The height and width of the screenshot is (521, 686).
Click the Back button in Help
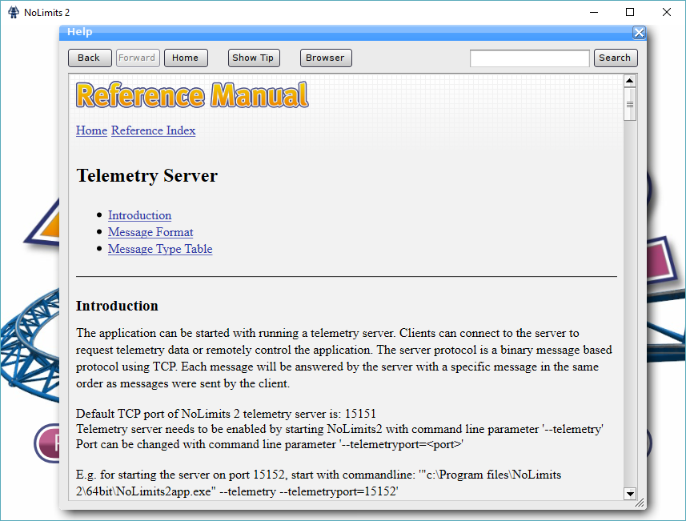coord(90,58)
